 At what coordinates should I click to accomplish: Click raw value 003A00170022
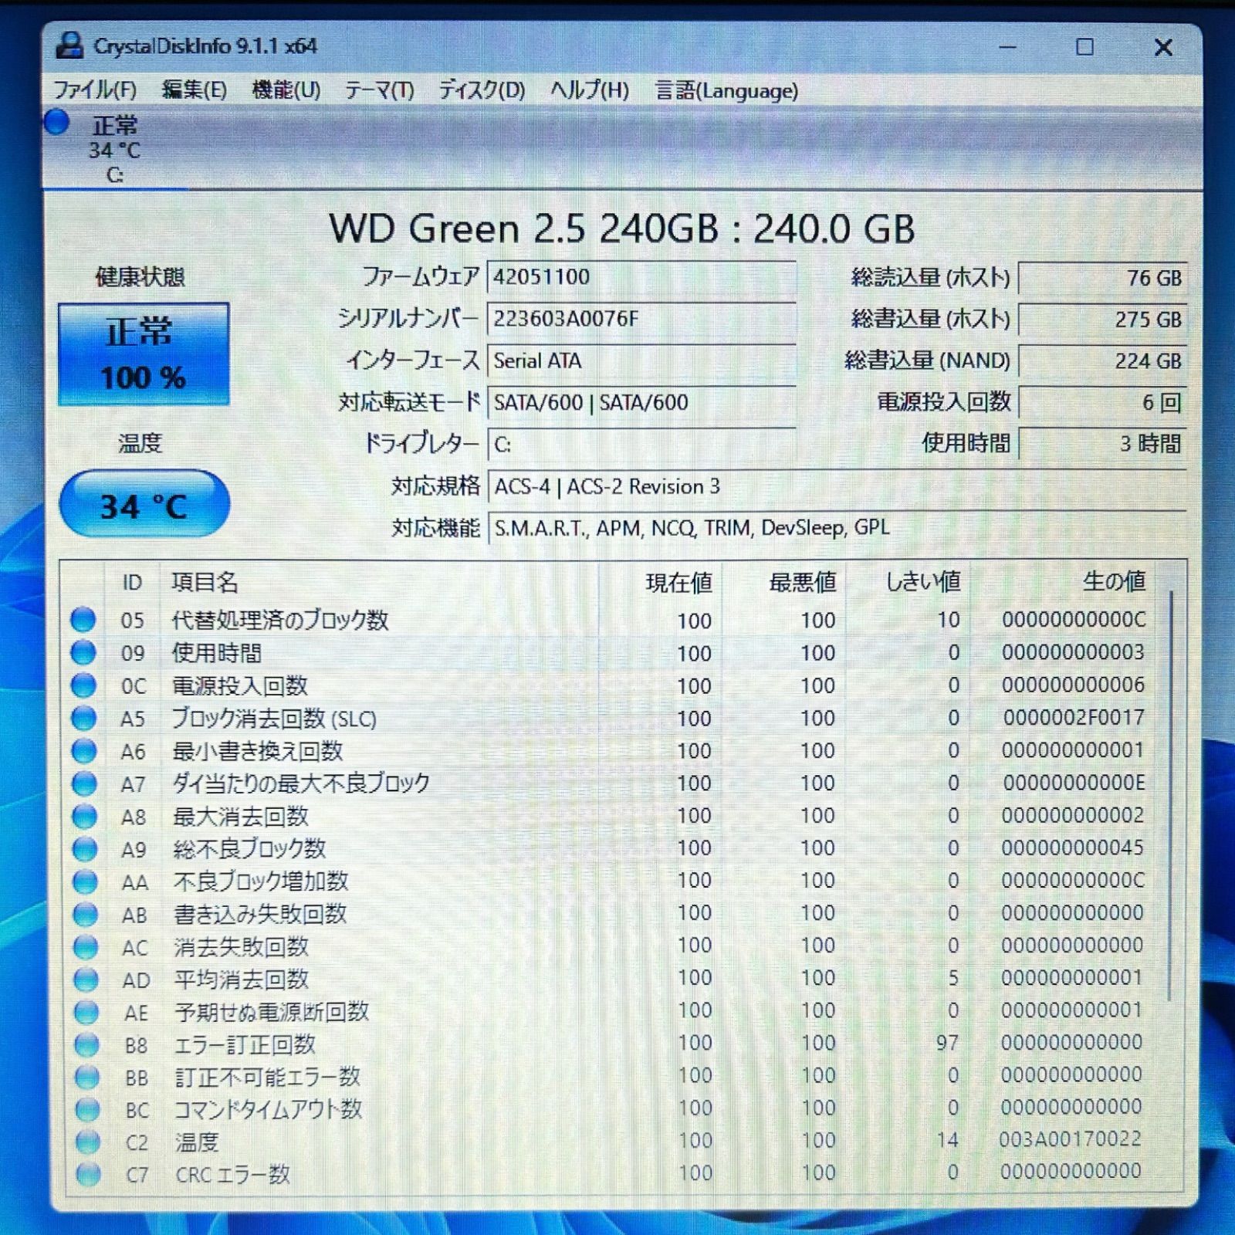point(1070,1139)
